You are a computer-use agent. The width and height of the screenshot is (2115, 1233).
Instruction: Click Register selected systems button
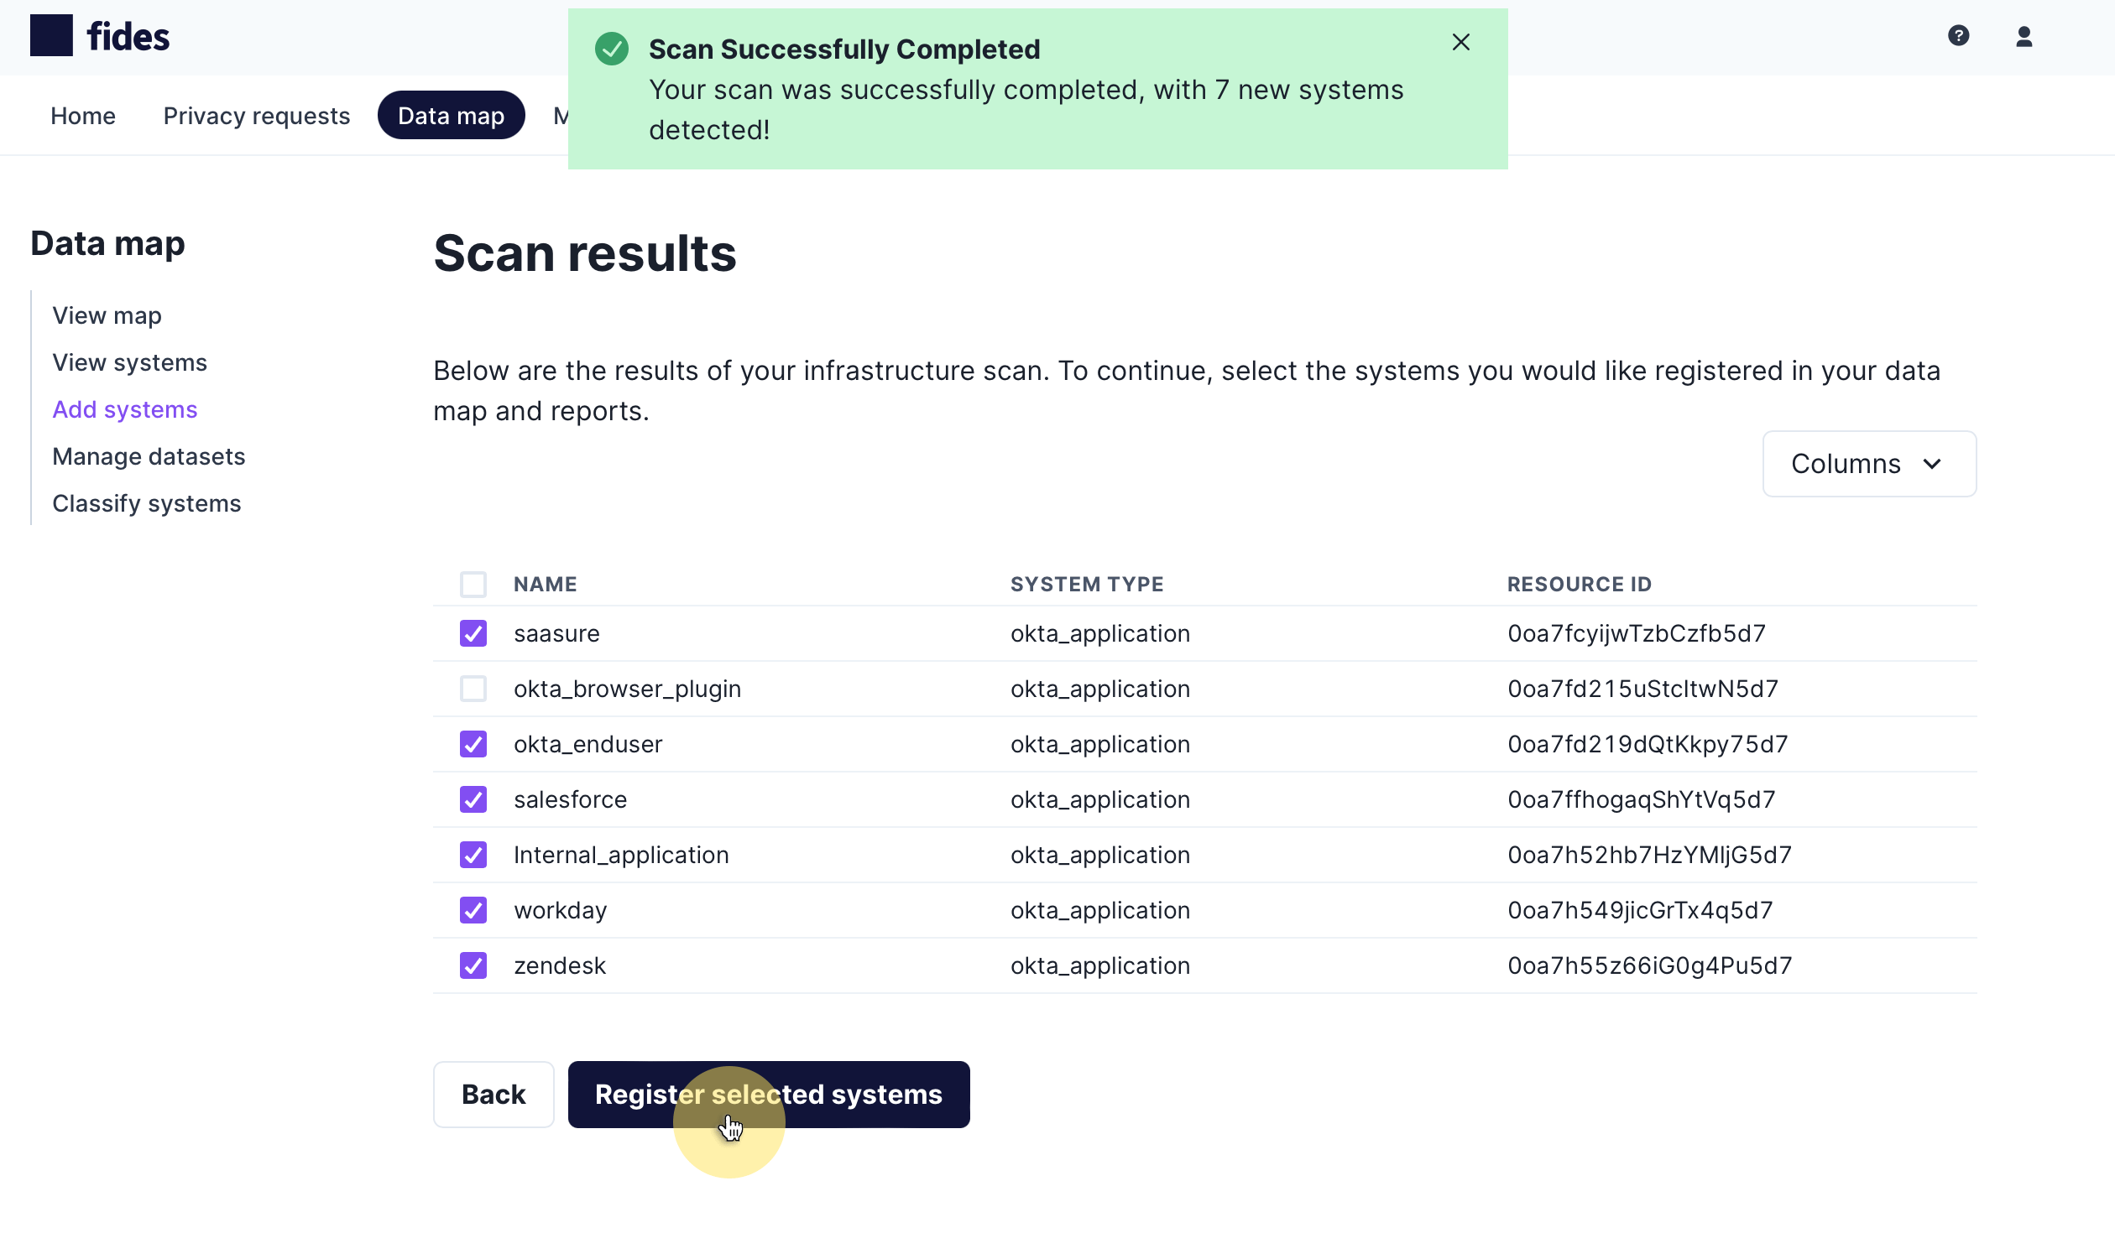(x=768, y=1094)
